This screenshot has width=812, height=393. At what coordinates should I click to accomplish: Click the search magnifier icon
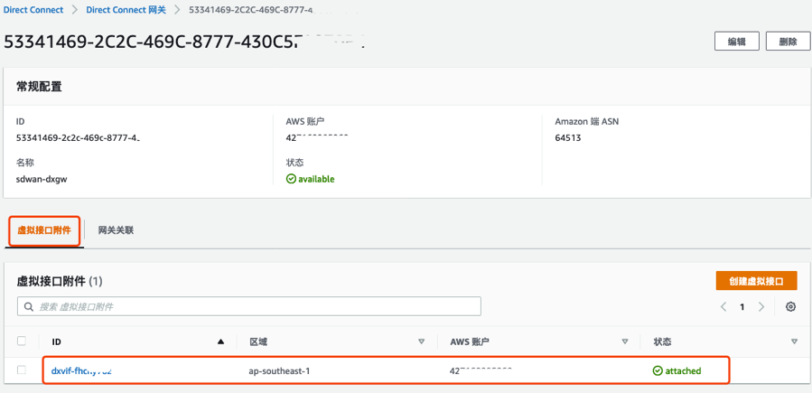(29, 307)
